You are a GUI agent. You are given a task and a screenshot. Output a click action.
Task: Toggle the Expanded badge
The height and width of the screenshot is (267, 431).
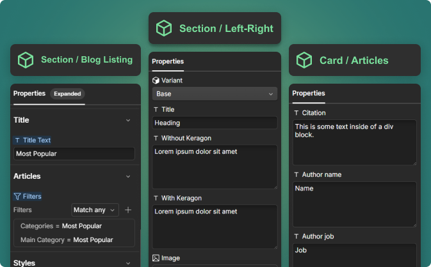pyautogui.click(x=67, y=94)
